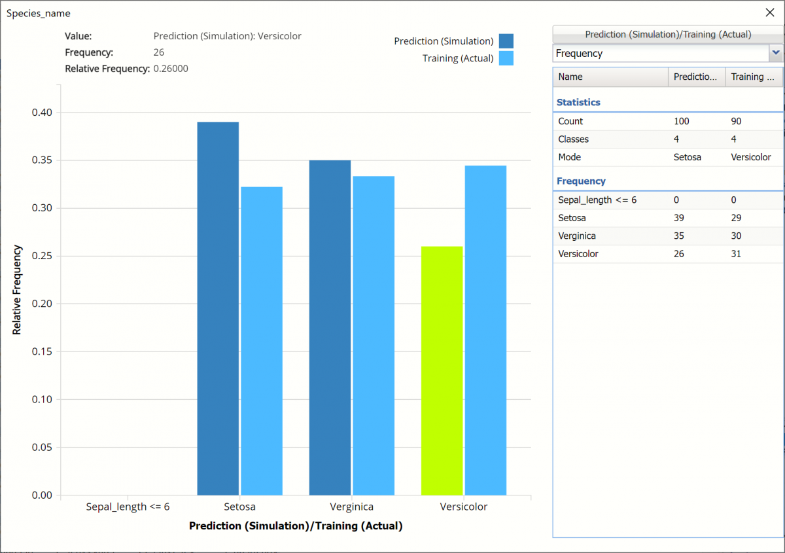Image resolution: width=785 pixels, height=553 pixels.
Task: Click the Frequency combo box field
Action: point(660,53)
